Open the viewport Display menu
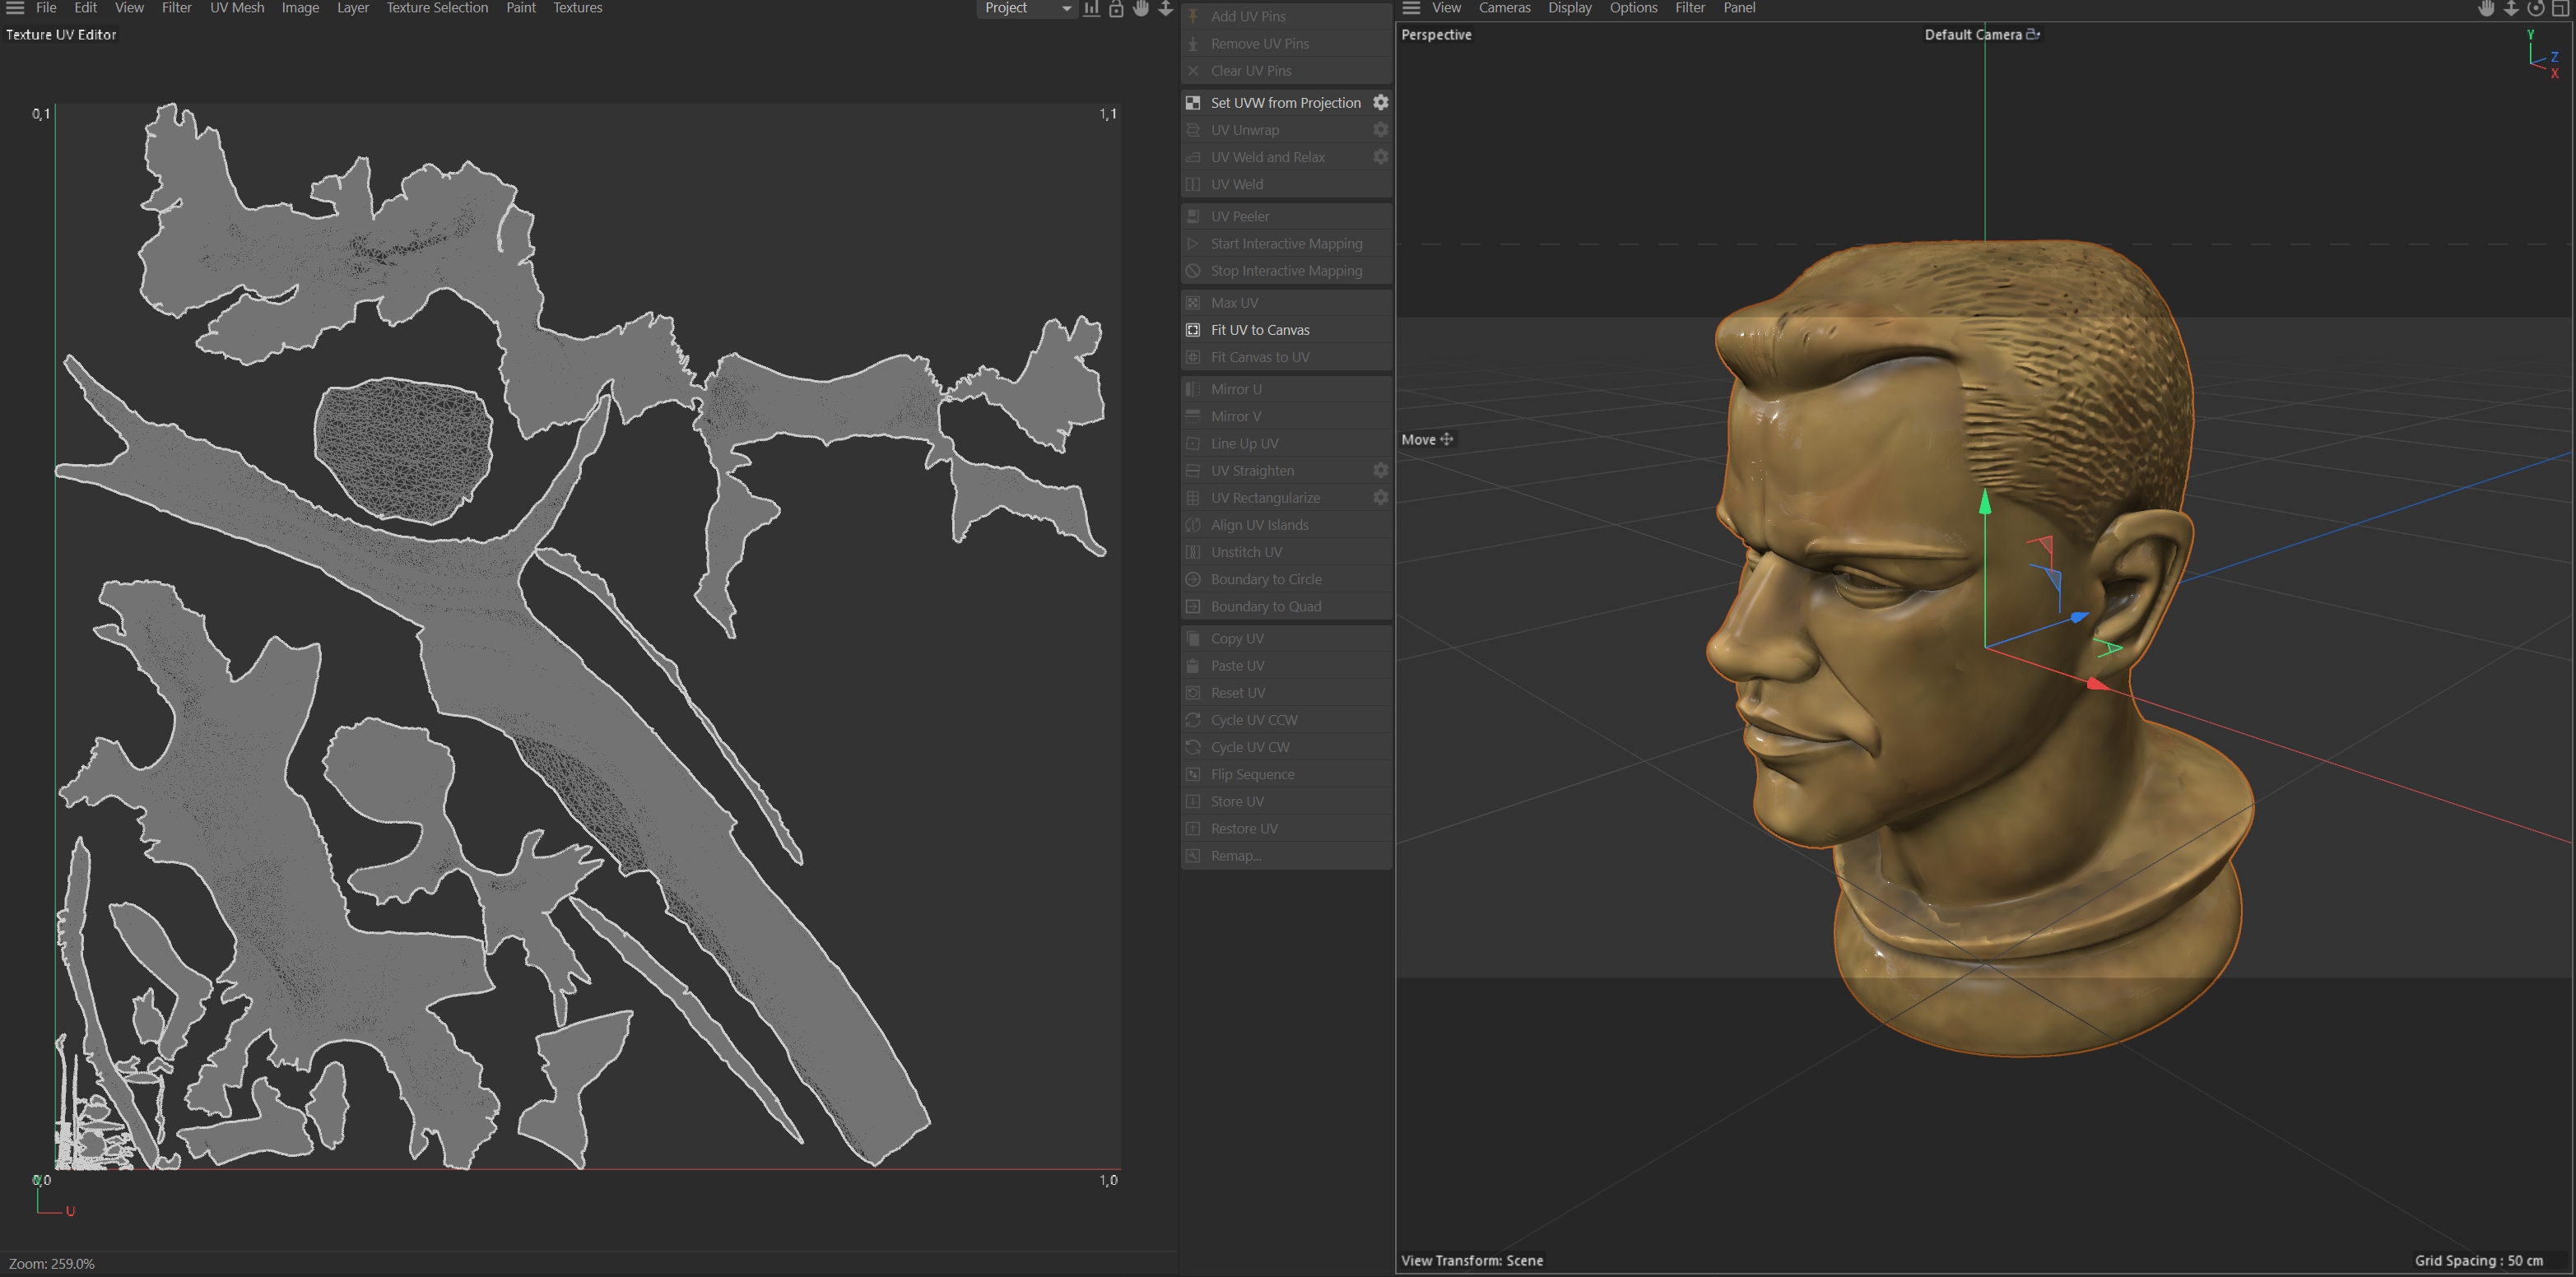The image size is (2576, 1277). 1569,8
